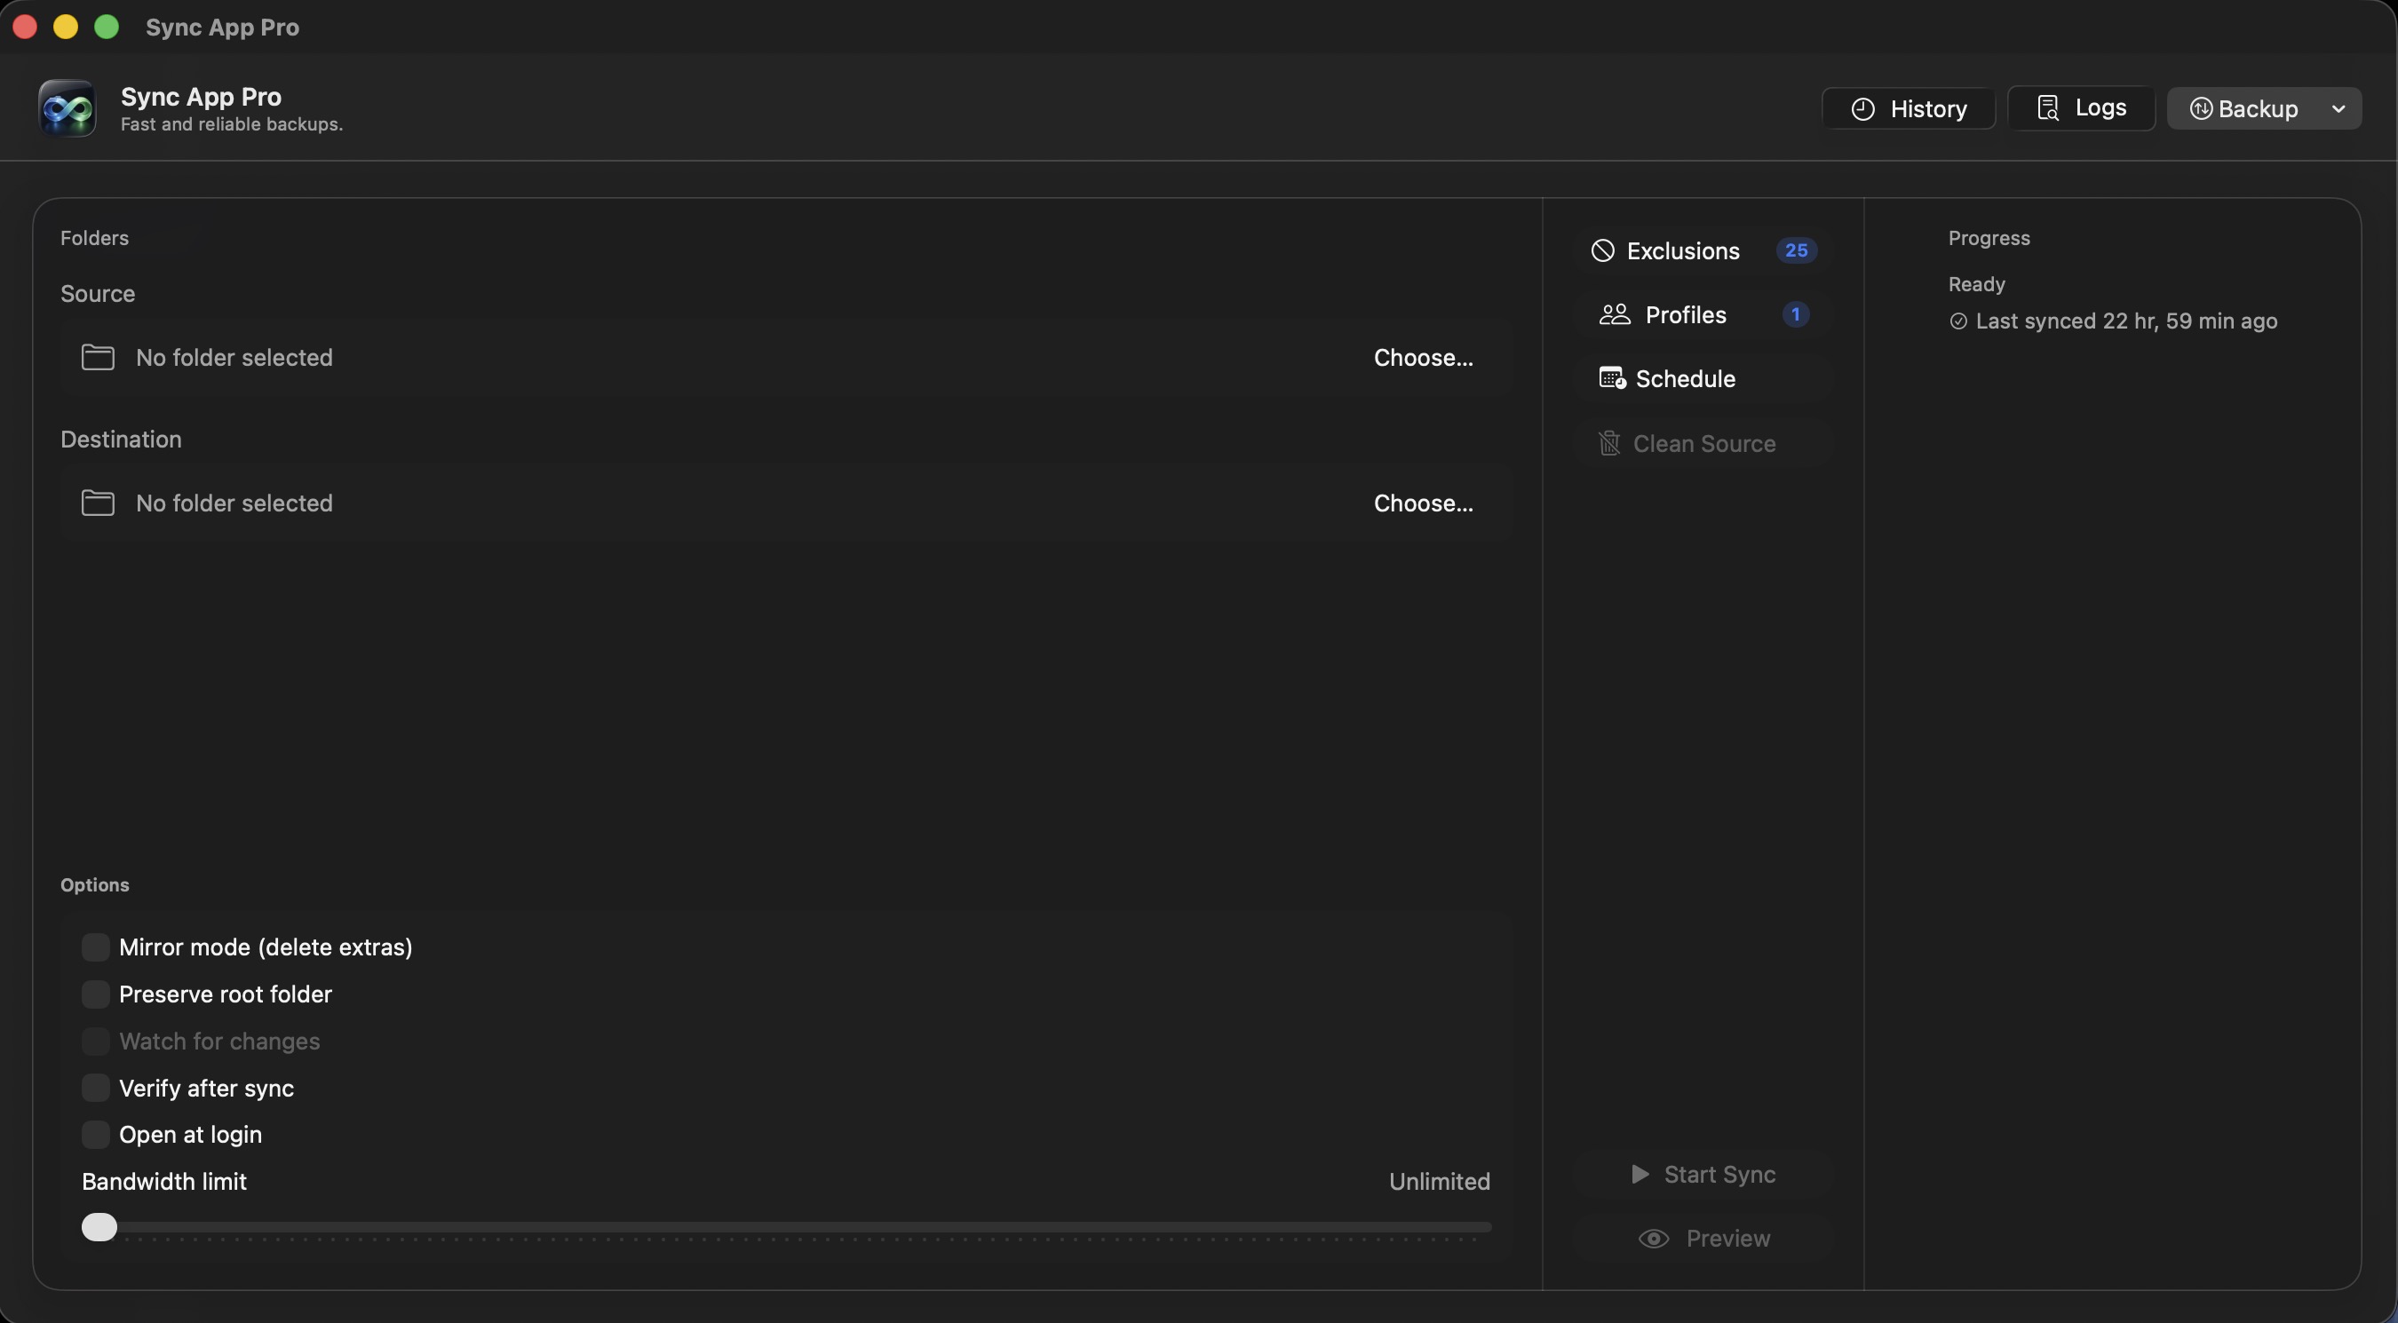Click the Clean Source option
This screenshot has height=1323, width=2398.
coord(1703,443)
